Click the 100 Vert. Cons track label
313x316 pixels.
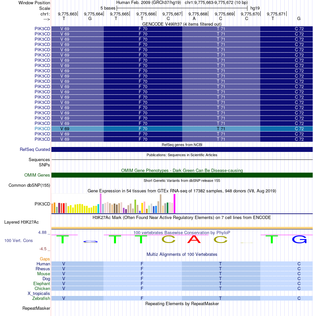[18, 240]
